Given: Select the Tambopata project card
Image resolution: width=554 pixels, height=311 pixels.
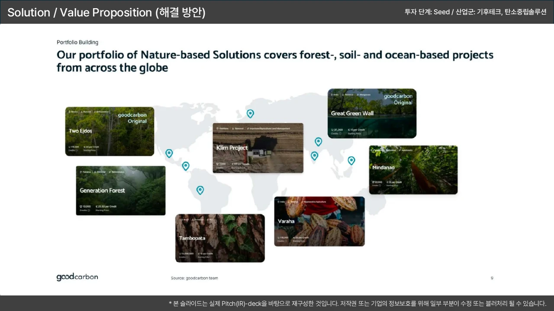Looking at the screenshot, I should (220, 238).
